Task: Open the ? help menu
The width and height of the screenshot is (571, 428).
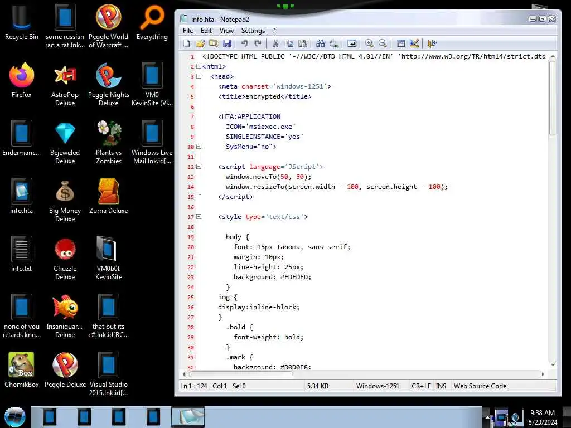Action: point(274,31)
